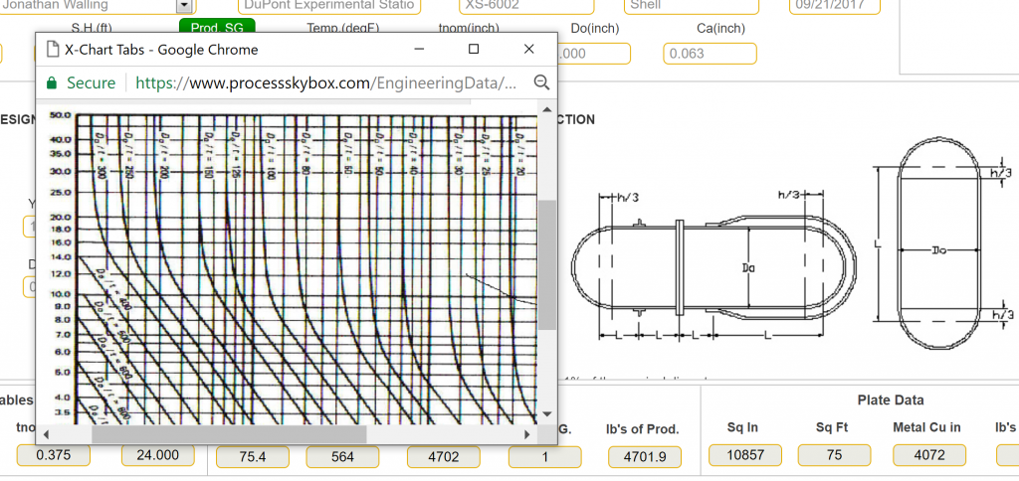Click the vertical scrollbar up arrow
Viewport: 1019px width, 481px height.
(x=546, y=109)
